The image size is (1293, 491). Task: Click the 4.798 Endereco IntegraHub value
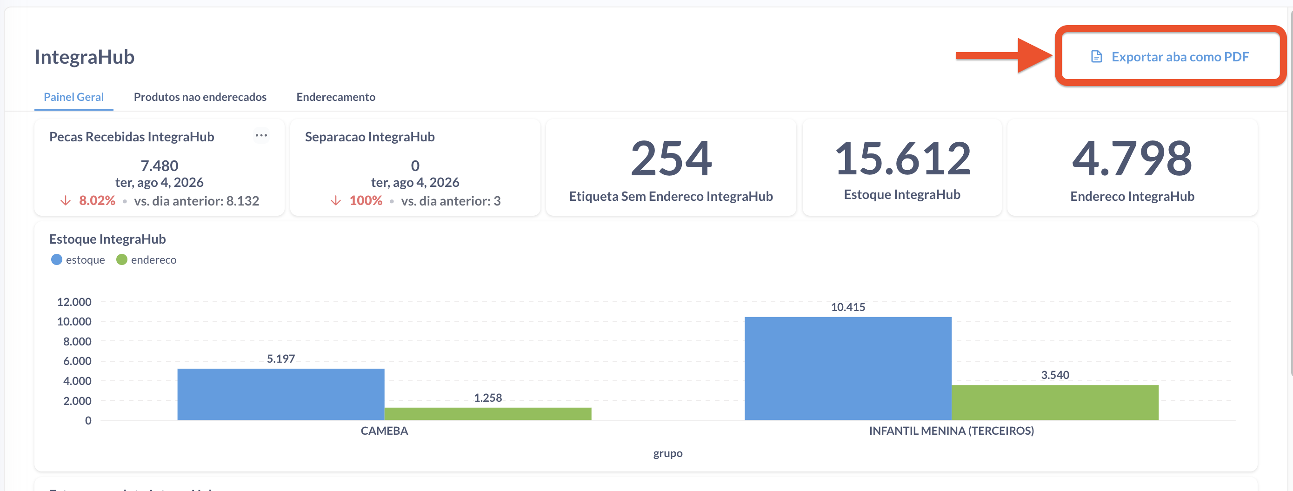[1132, 159]
